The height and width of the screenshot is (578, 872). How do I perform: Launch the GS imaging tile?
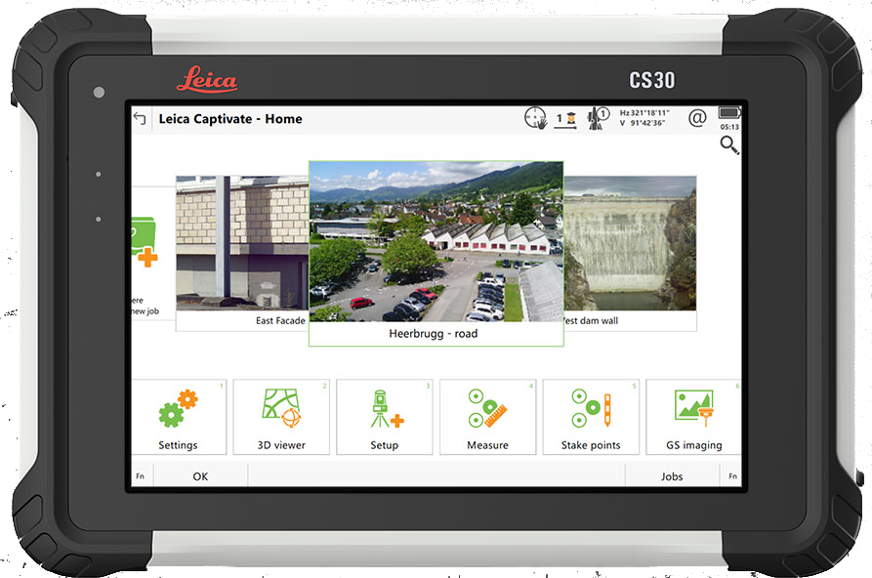pos(693,417)
